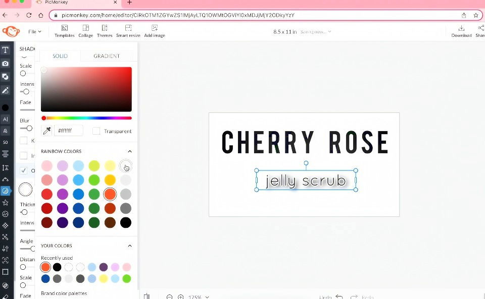Screen dimensions: 485x299
Task: Switch to the Gradient tab
Action: click(107, 56)
